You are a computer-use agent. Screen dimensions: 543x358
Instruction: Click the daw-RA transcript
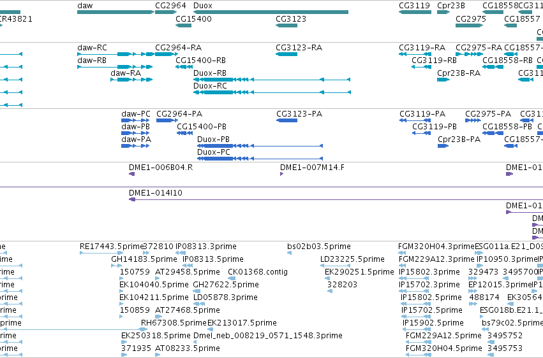[131, 80]
